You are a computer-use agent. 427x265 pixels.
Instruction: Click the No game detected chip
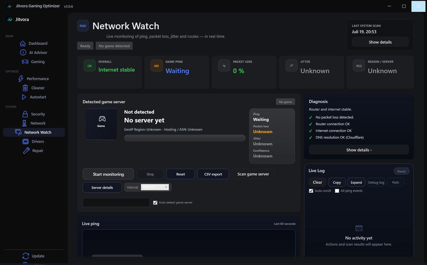click(x=114, y=46)
